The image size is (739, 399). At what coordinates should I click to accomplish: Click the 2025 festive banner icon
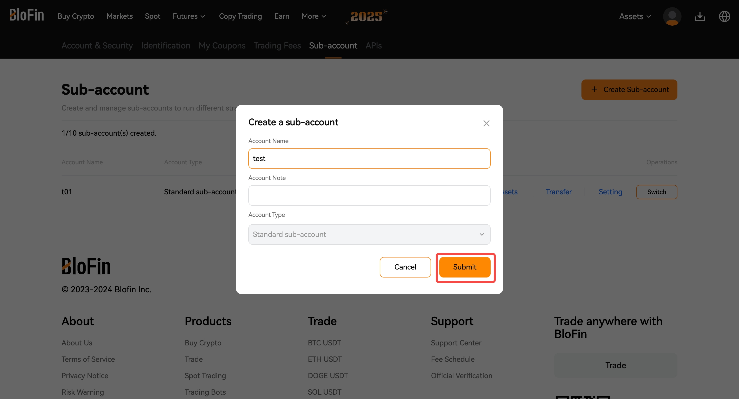tap(366, 16)
